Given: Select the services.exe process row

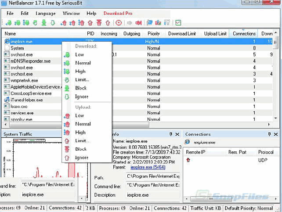Looking at the screenshot, I should [138, 113].
